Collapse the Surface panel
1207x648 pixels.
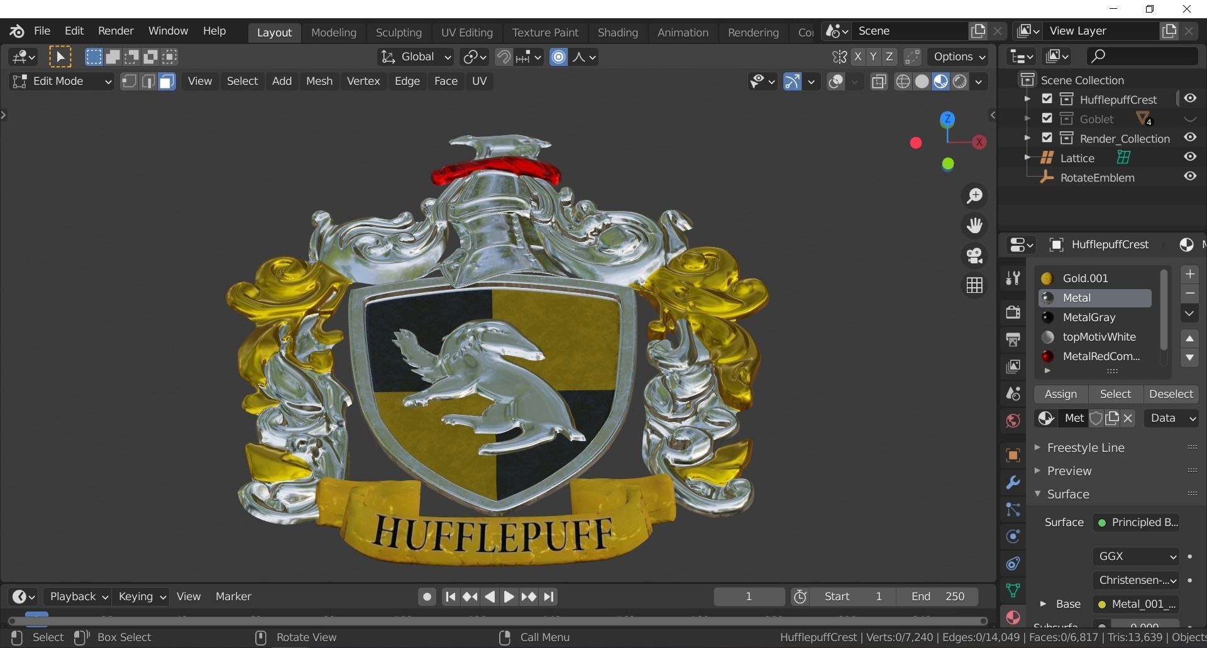(1067, 495)
